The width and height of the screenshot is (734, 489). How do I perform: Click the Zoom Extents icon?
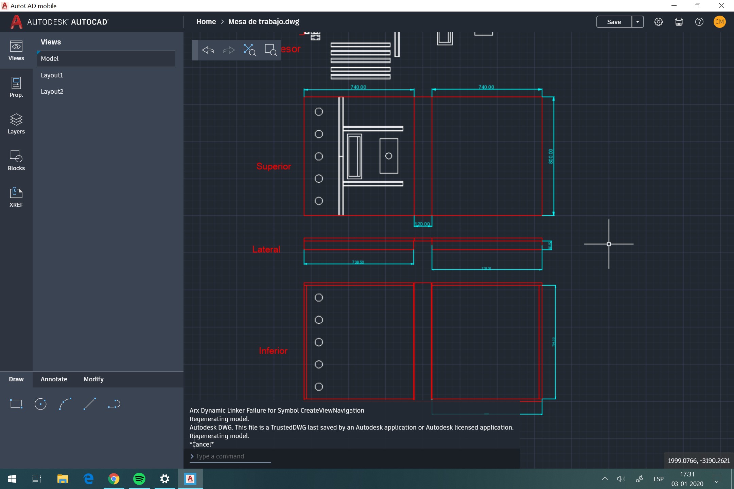(250, 50)
